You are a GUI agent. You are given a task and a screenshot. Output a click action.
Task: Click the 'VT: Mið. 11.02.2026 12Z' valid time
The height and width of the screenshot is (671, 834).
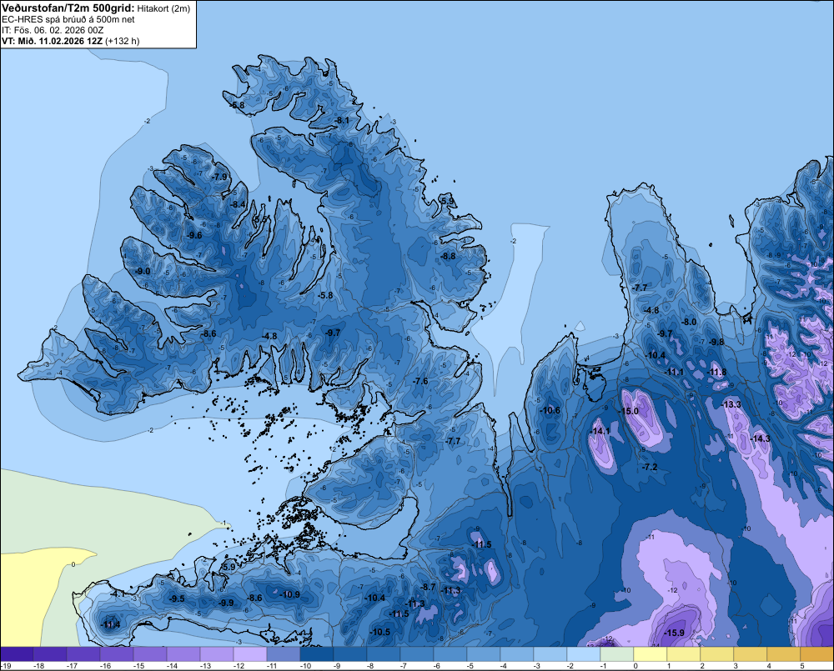[x=52, y=41]
